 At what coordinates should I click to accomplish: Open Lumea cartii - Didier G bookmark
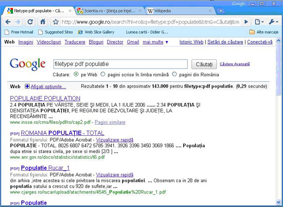pos(147,32)
